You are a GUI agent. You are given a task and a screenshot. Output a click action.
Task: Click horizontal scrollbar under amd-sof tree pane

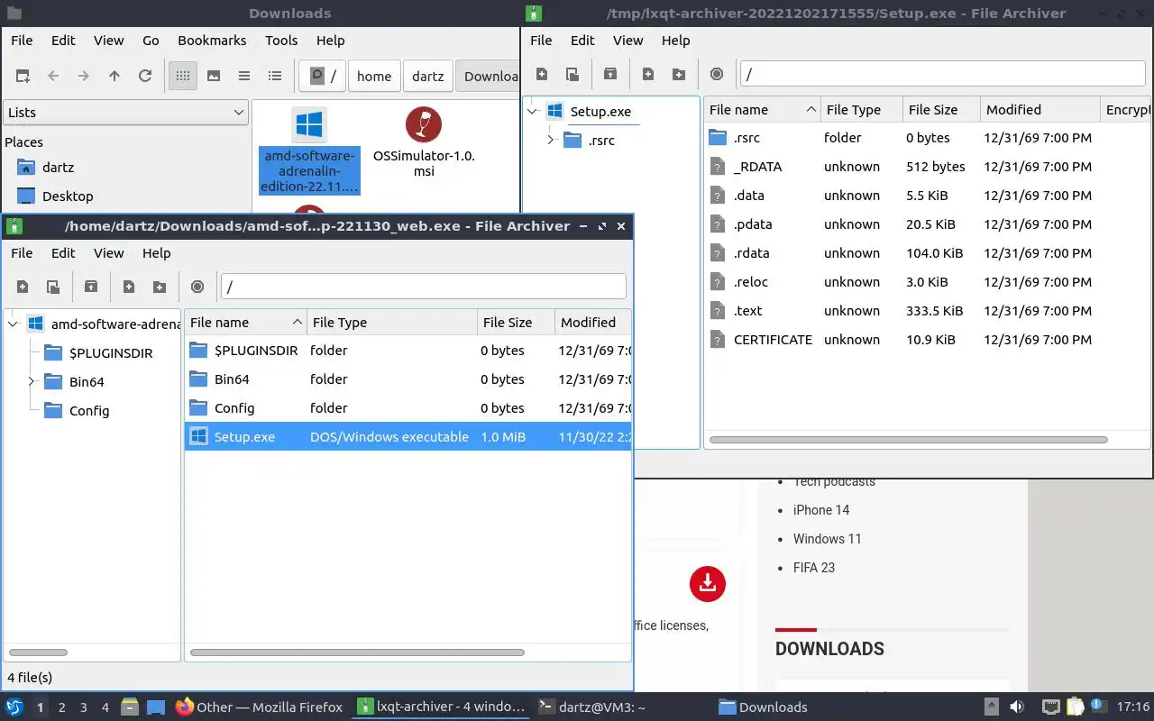pyautogui.click(x=38, y=653)
